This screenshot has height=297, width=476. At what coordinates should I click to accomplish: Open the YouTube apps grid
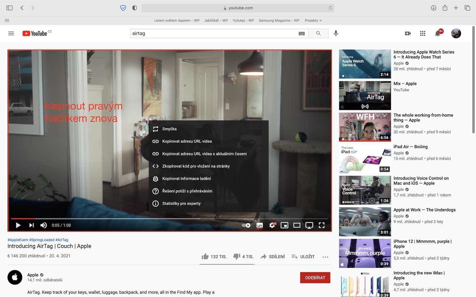(423, 33)
